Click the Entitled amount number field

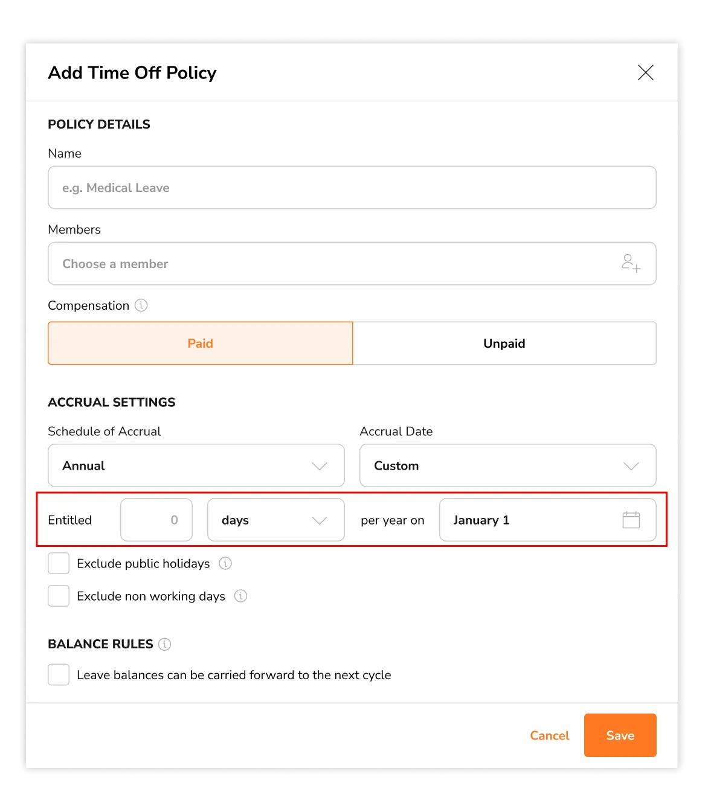click(156, 520)
